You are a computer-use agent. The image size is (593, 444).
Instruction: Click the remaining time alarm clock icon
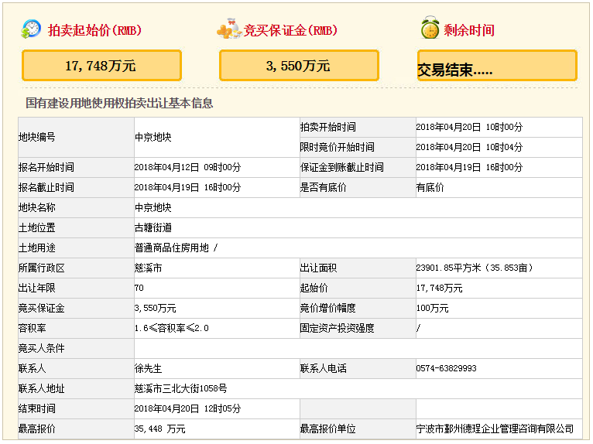click(430, 29)
